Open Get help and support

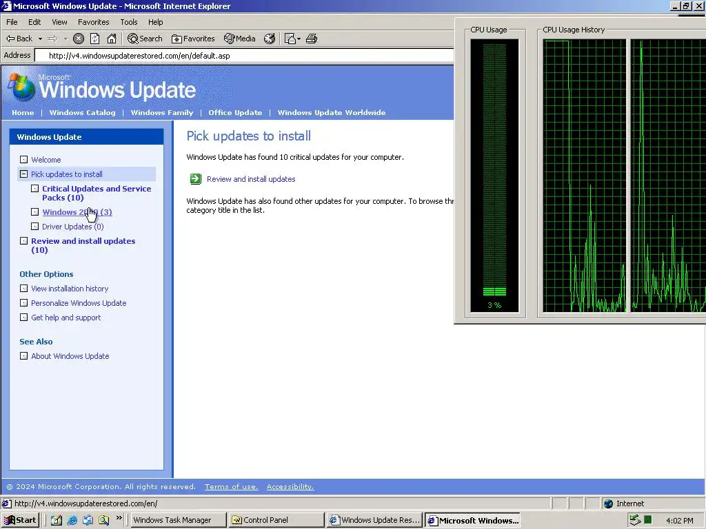65,317
